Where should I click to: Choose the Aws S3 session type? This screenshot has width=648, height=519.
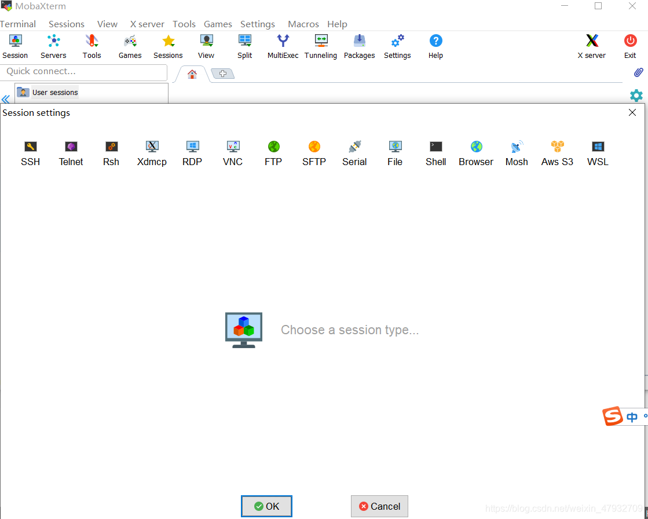(558, 153)
